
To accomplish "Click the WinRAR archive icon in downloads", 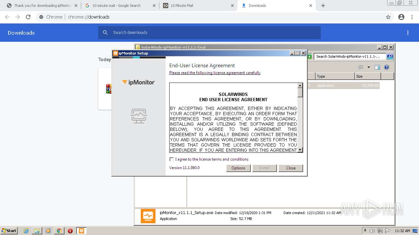I will (108, 88).
